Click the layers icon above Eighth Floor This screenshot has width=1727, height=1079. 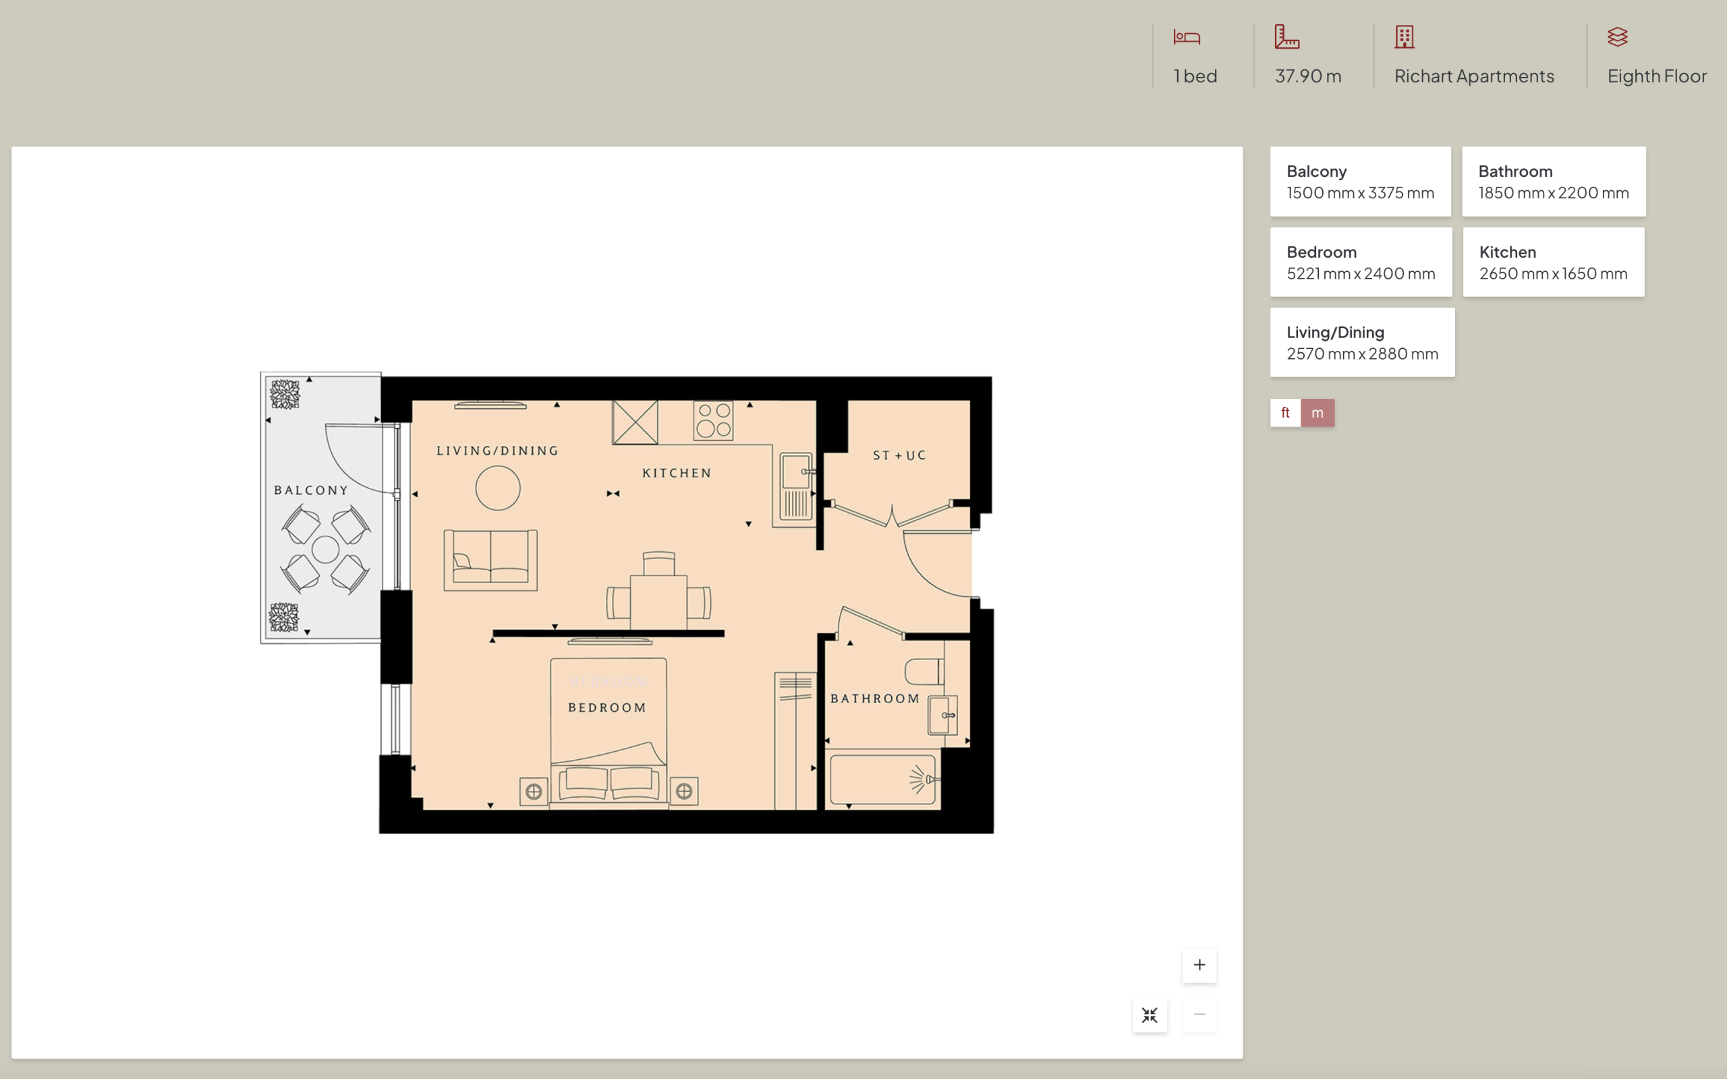1616,37
